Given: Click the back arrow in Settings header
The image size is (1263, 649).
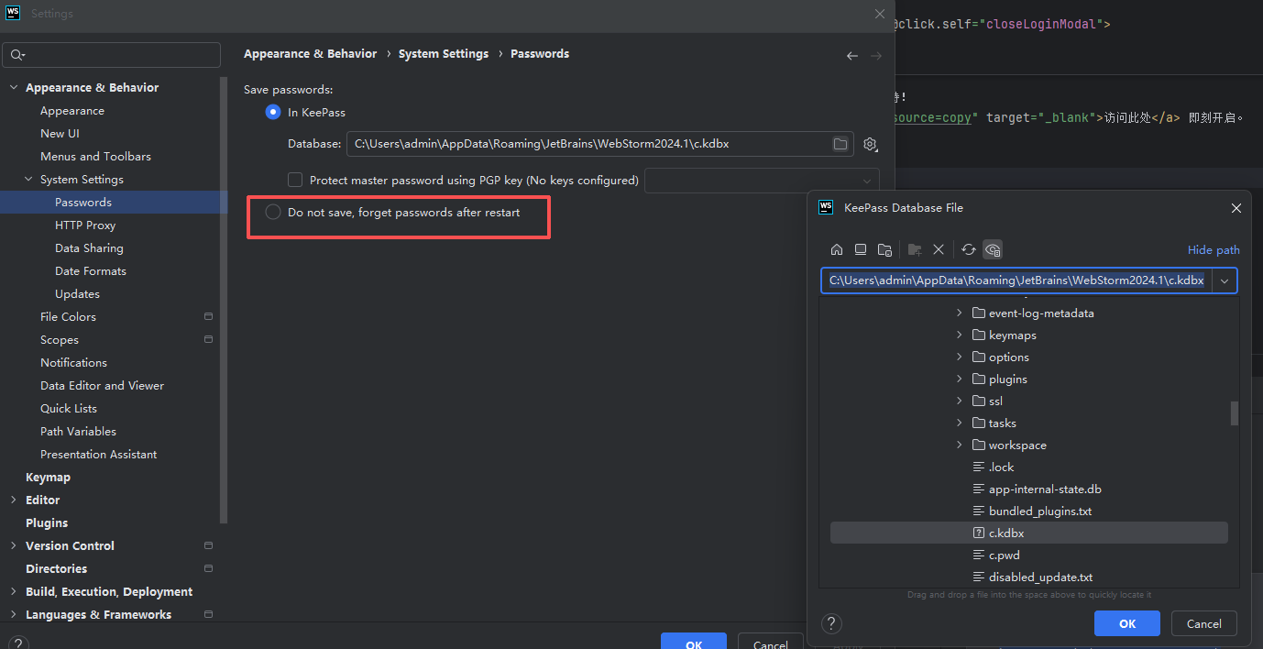Looking at the screenshot, I should [852, 56].
